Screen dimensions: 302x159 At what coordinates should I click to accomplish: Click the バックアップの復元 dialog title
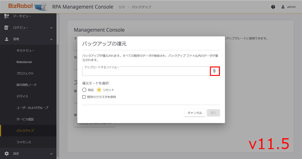click(x=104, y=44)
